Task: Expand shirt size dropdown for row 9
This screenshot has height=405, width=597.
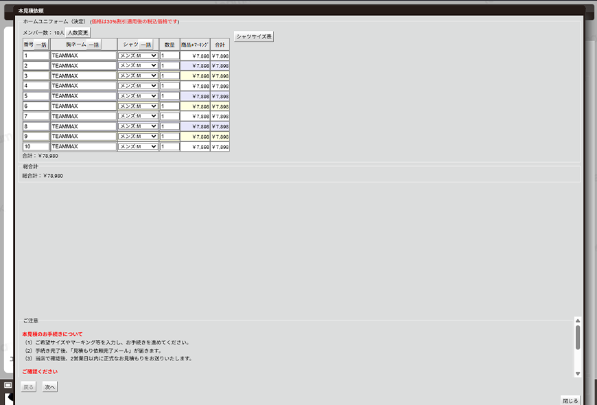Action: coord(138,137)
